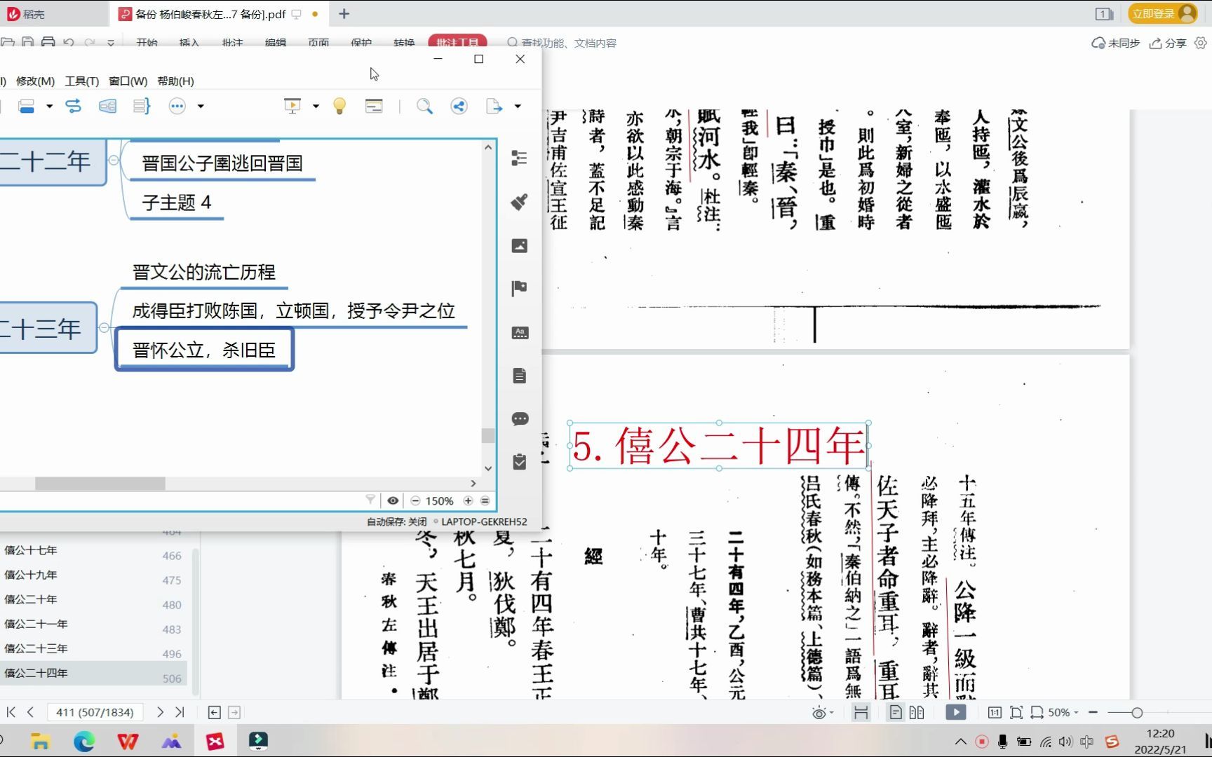Open the image panel in XMind sidebar
1212x757 pixels.
click(519, 245)
